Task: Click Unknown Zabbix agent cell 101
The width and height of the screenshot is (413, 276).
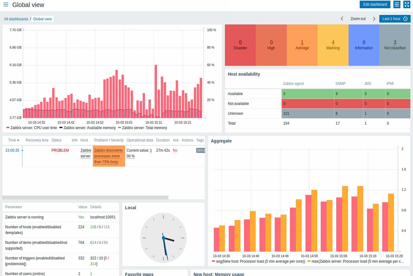Action: tap(308, 114)
